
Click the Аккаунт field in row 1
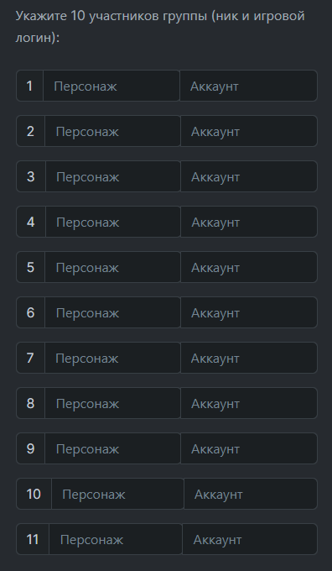[248, 86]
